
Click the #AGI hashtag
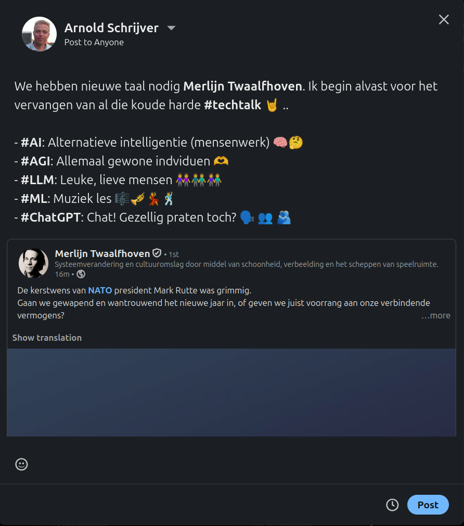[x=37, y=161]
